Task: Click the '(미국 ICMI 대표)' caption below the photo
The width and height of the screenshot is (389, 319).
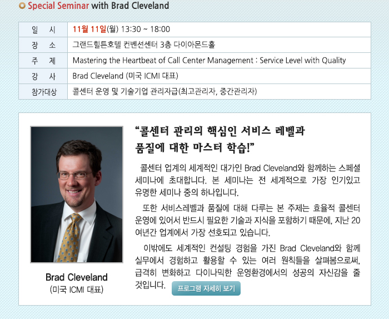Action: (77, 289)
